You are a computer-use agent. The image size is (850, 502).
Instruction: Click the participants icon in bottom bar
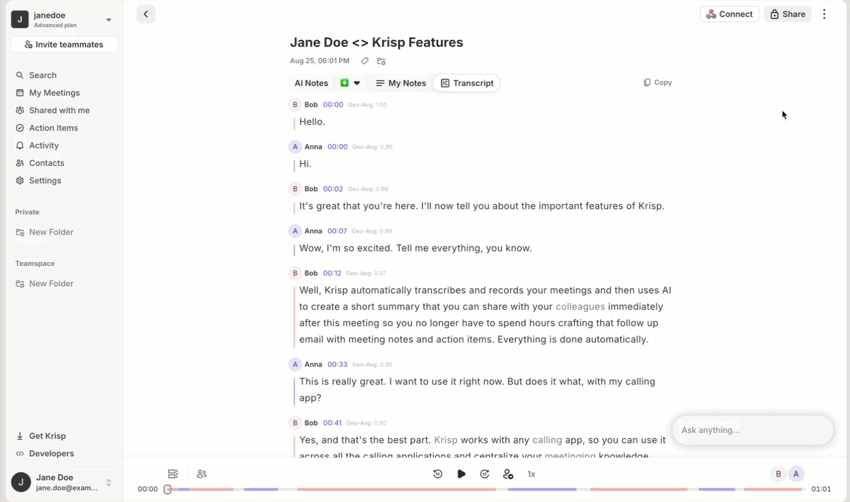pyautogui.click(x=202, y=474)
